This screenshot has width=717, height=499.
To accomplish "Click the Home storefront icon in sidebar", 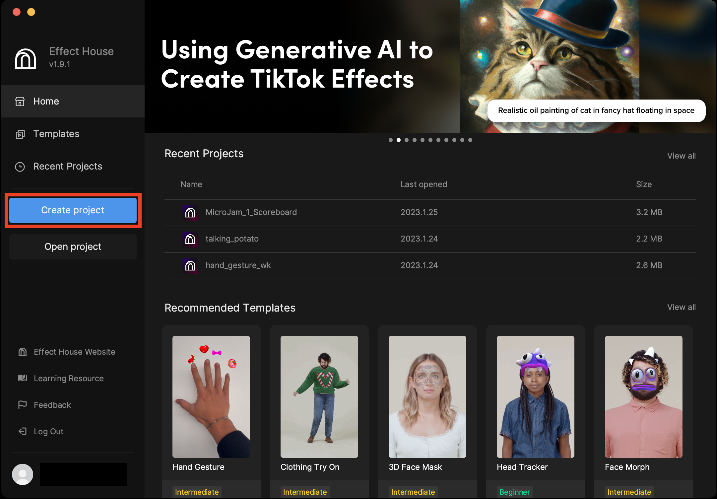I will tap(20, 101).
